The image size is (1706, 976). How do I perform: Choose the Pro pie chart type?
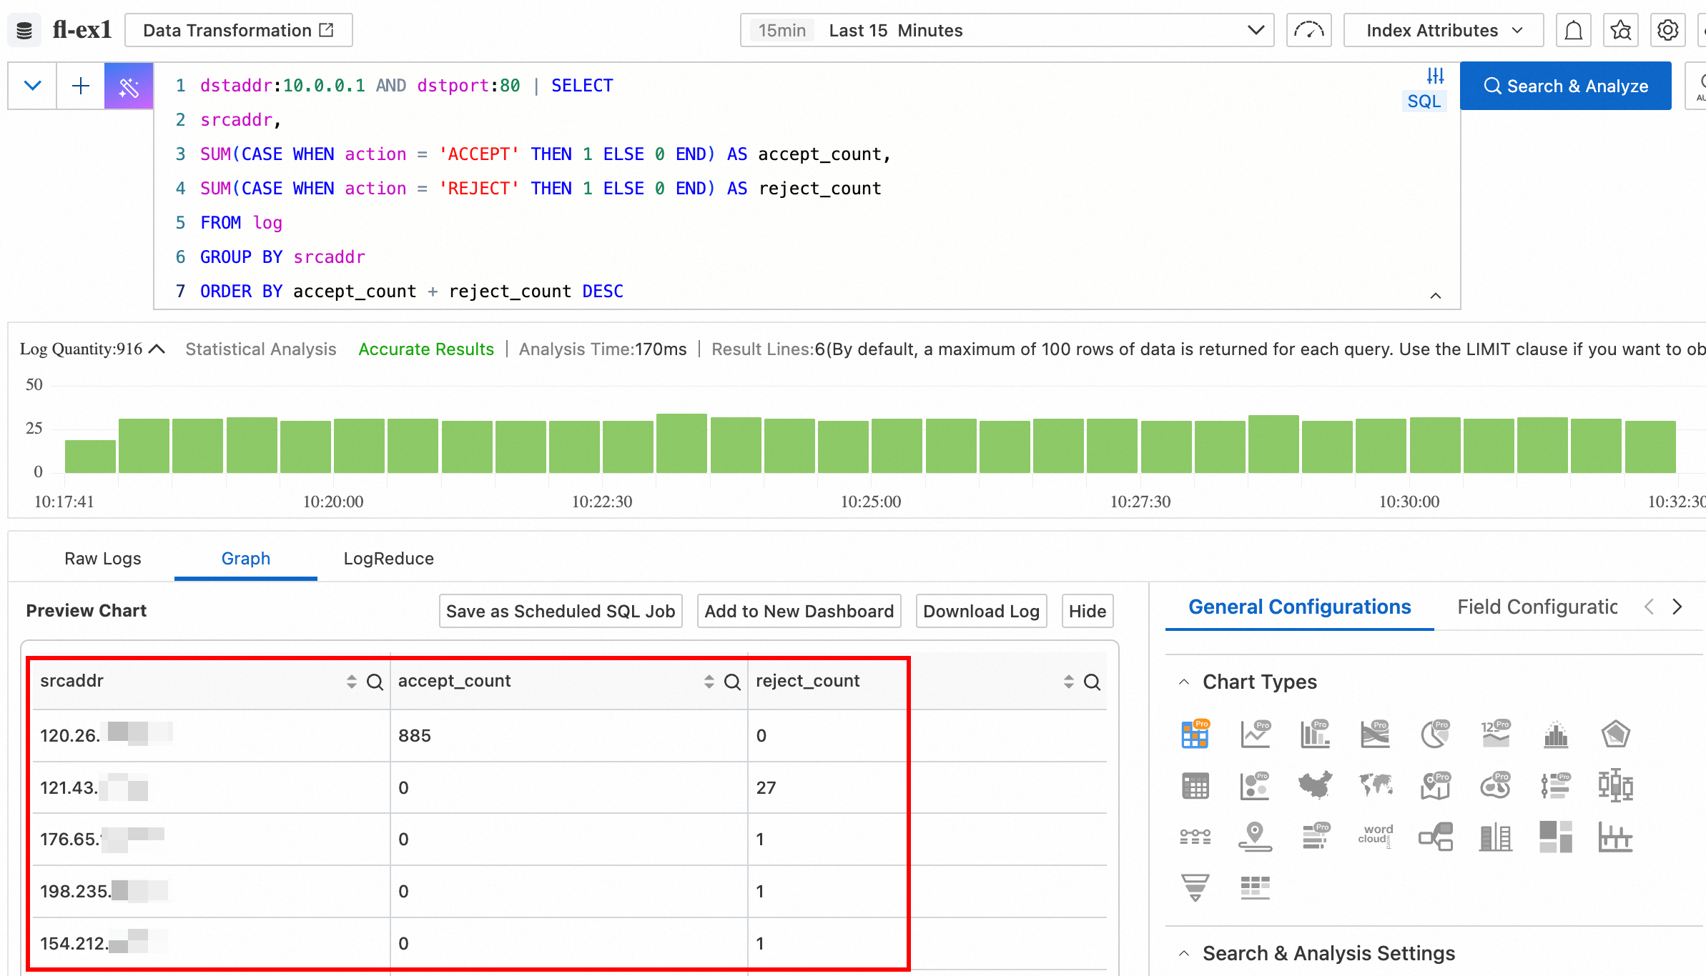pos(1435,735)
